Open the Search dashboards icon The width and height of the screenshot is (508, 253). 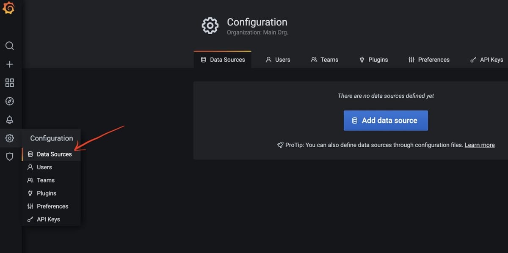pos(10,46)
